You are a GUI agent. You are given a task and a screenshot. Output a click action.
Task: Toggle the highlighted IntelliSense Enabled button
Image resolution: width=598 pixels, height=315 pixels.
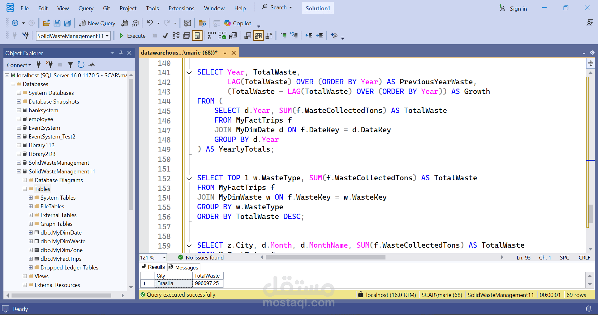197,36
